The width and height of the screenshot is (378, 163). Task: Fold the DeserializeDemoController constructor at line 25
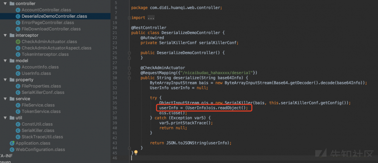coord(130,53)
